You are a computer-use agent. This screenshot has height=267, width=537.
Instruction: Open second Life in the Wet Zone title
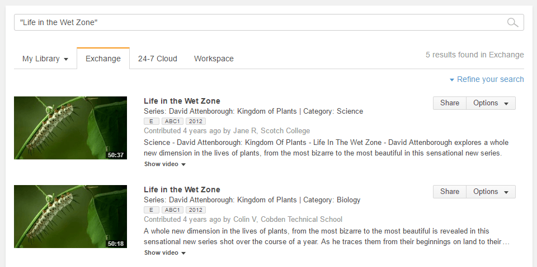pyautogui.click(x=182, y=190)
